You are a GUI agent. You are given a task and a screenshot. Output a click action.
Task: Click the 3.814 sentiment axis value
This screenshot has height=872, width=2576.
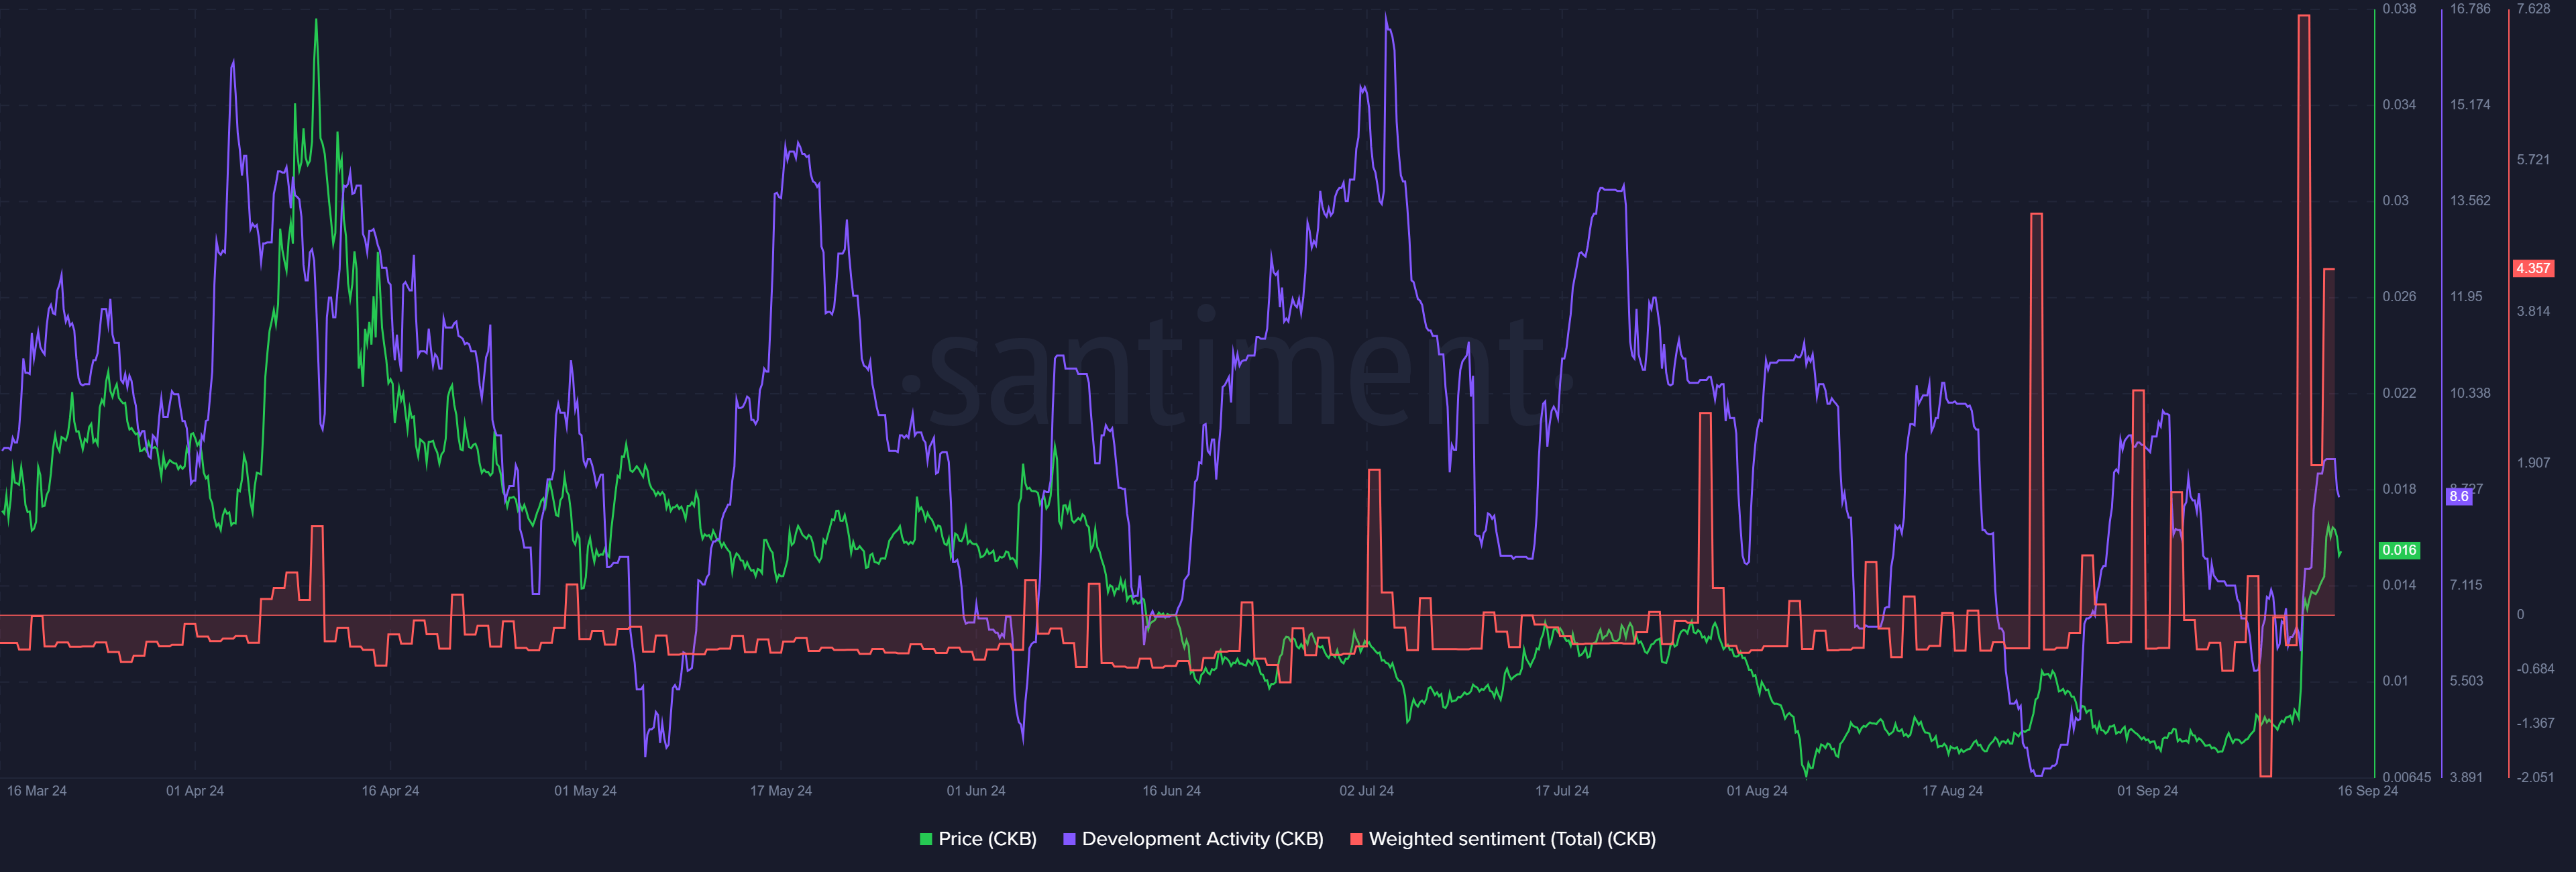click(x=2533, y=312)
